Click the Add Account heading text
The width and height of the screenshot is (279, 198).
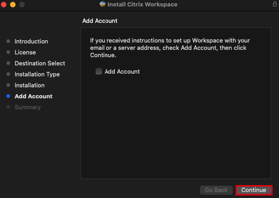click(100, 21)
